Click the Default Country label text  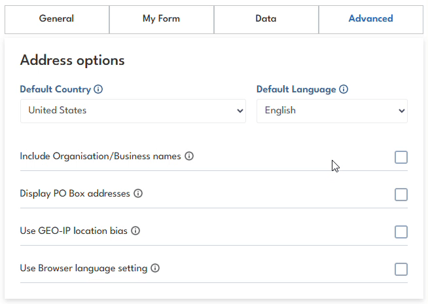[x=55, y=89]
